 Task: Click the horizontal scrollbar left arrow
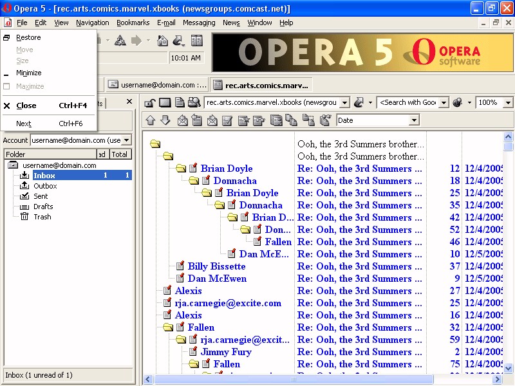(148, 380)
